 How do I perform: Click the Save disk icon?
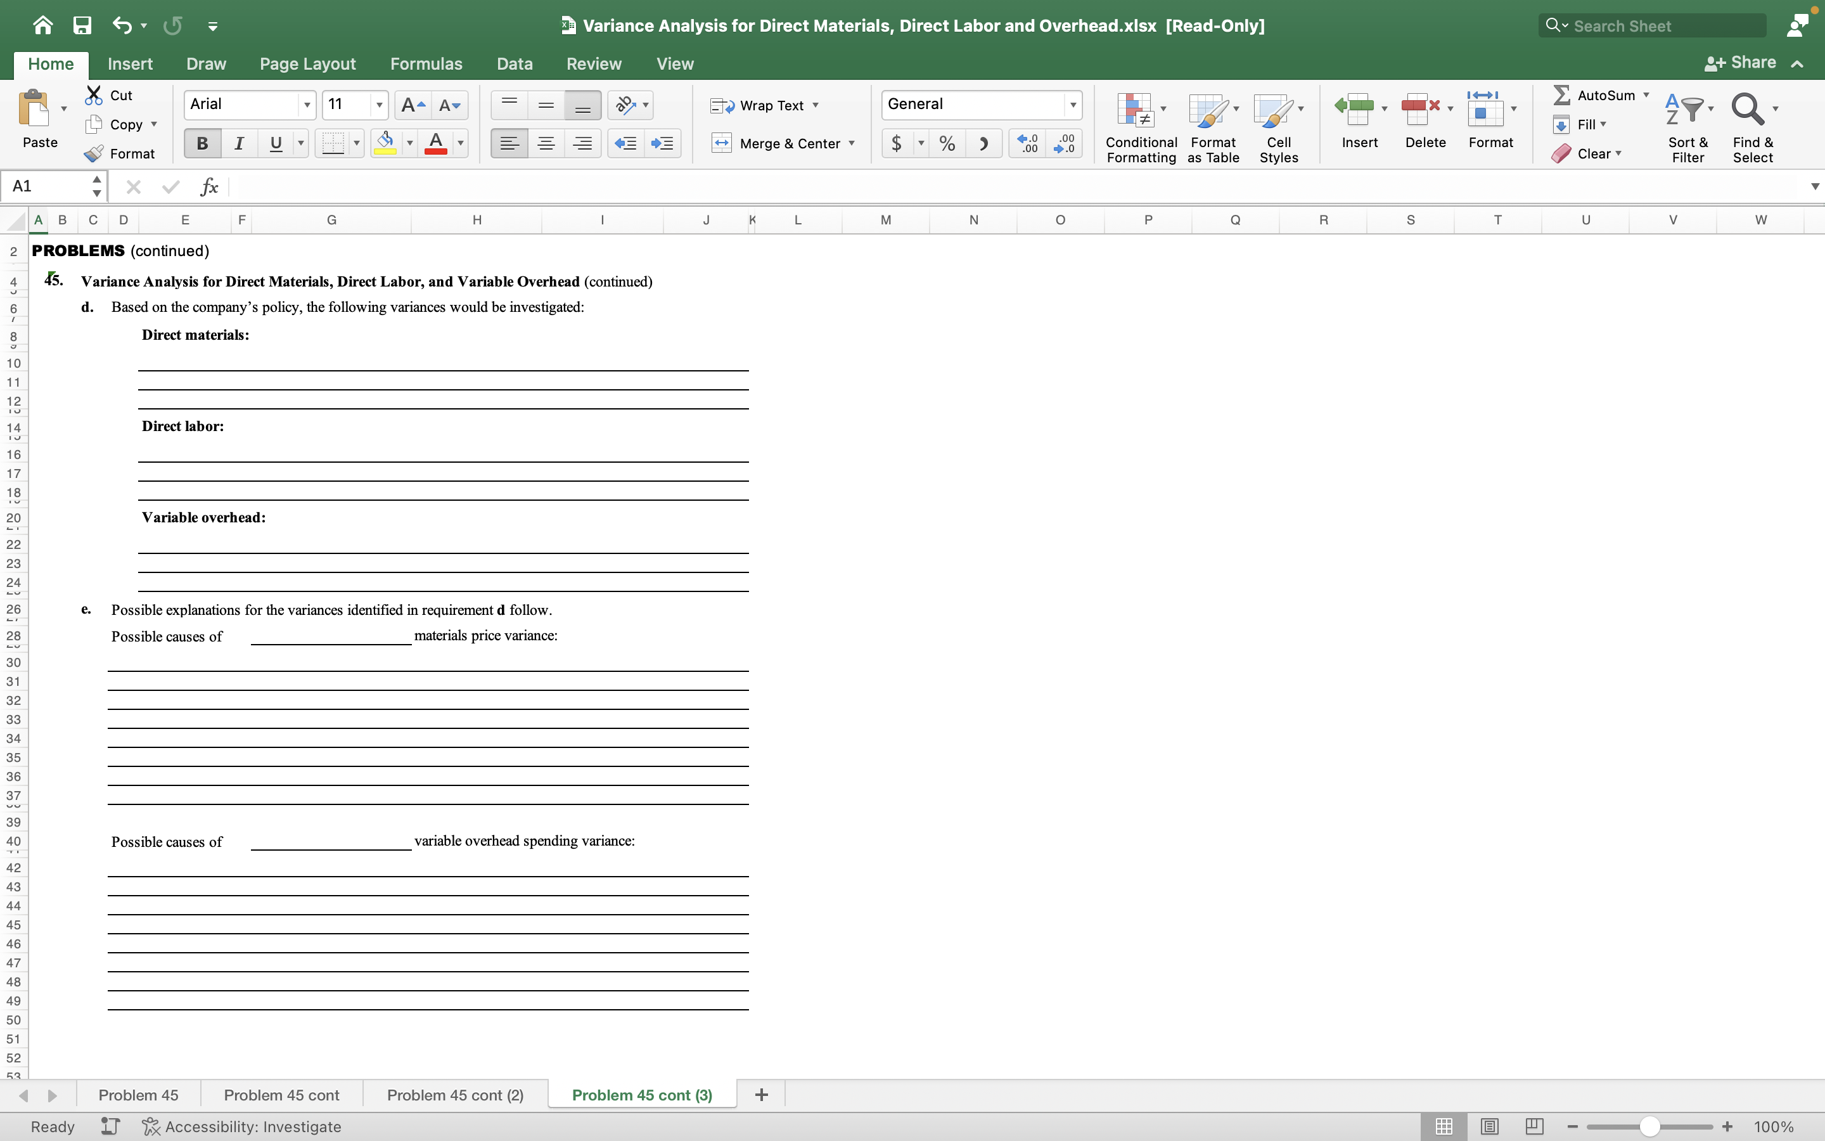click(x=82, y=25)
